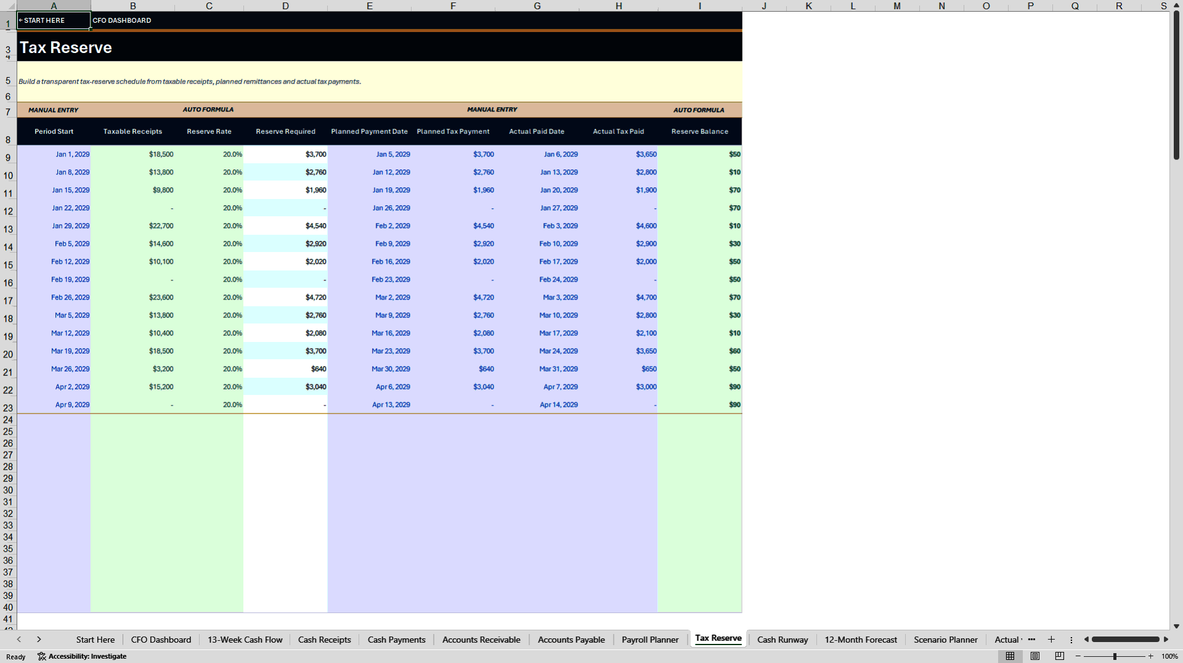Select column I header
Image resolution: width=1183 pixels, height=663 pixels.
coord(699,6)
